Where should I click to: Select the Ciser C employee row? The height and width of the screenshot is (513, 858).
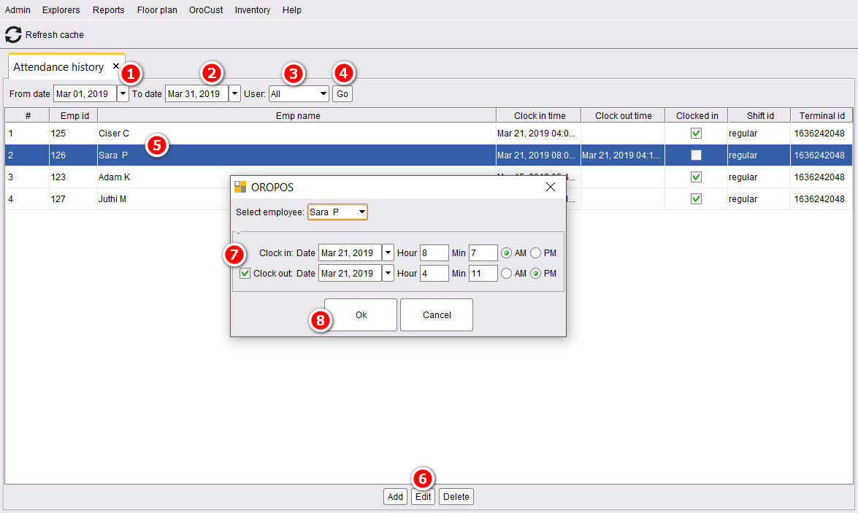pyautogui.click(x=429, y=134)
